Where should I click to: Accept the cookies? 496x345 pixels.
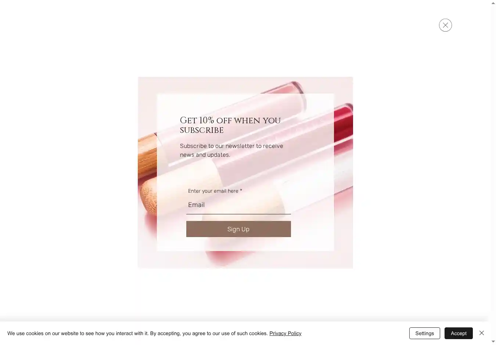click(x=459, y=333)
